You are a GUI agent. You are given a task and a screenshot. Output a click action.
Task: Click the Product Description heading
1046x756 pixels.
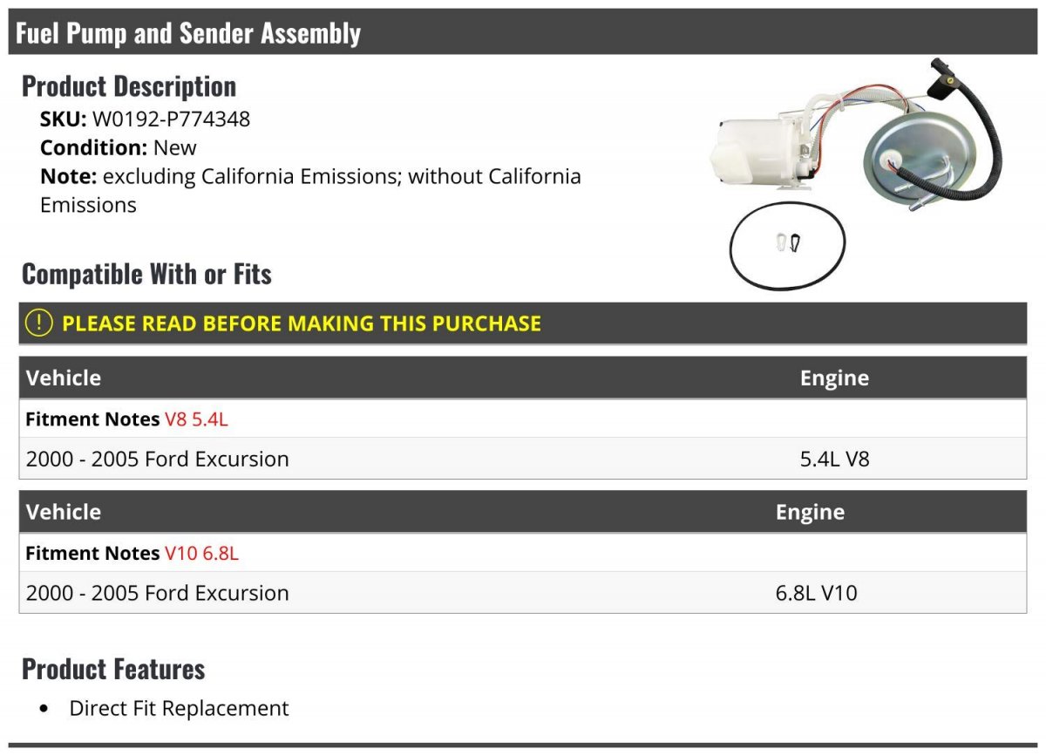(x=129, y=85)
